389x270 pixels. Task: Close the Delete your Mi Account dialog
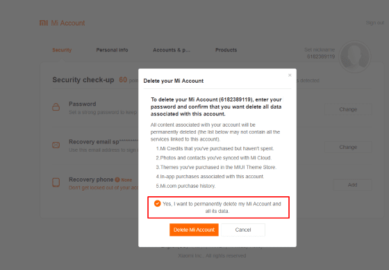(290, 75)
